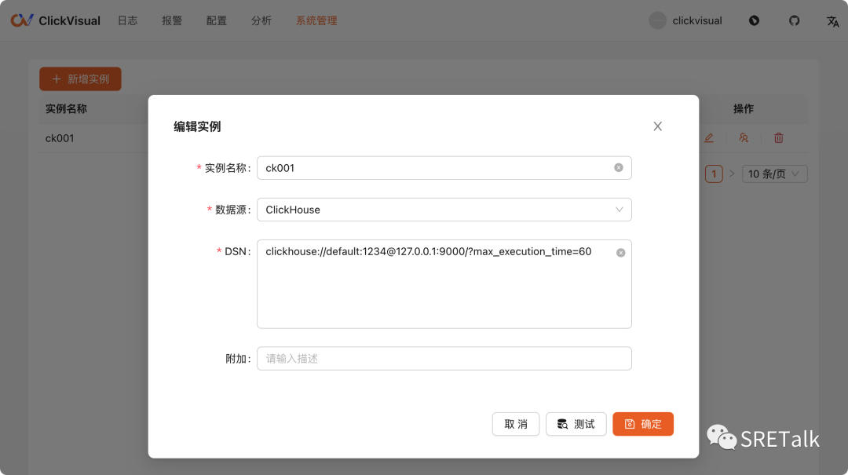Open the play/docs icon in header
This screenshot has height=475, width=848.
pyautogui.click(x=754, y=20)
